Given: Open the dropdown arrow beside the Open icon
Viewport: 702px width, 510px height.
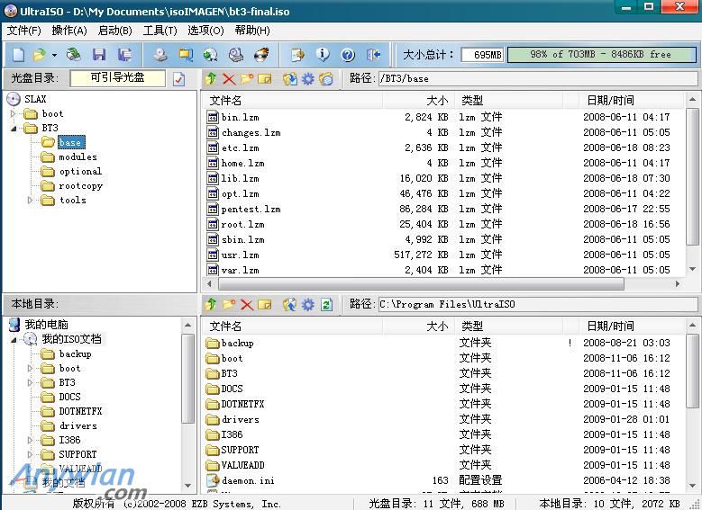Looking at the screenshot, I should click(x=54, y=55).
